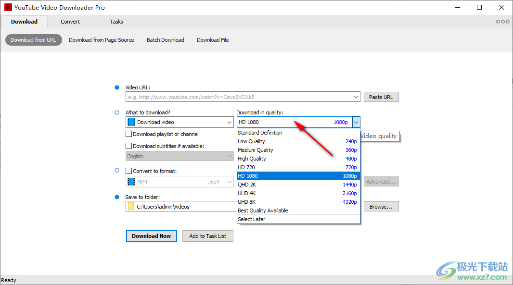Enable Download playlist or channel checkbox
Image resolution: width=513 pixels, height=285 pixels.
click(129, 134)
